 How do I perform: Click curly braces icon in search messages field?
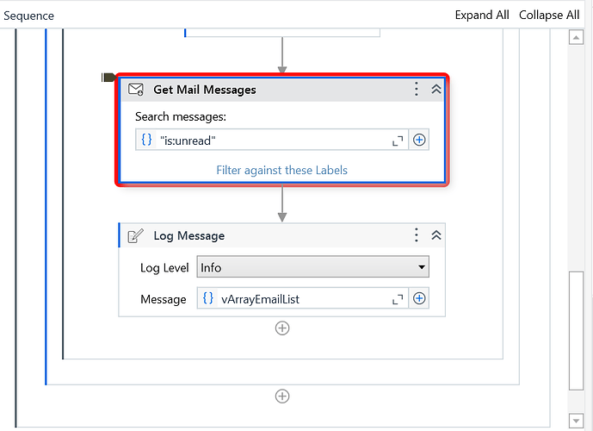[146, 140]
